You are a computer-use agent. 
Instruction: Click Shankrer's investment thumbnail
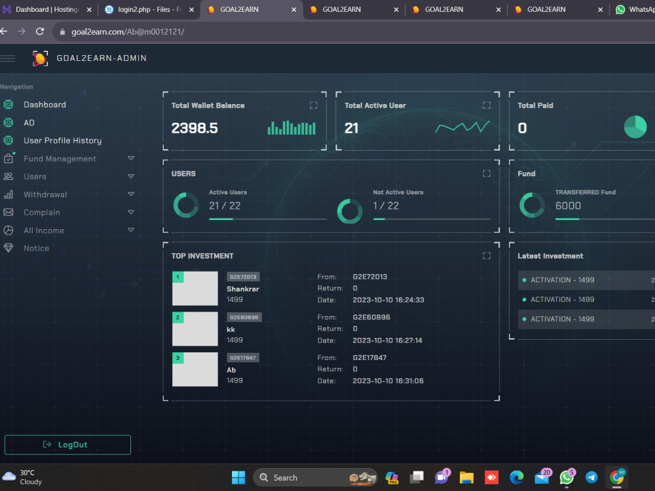tap(195, 289)
